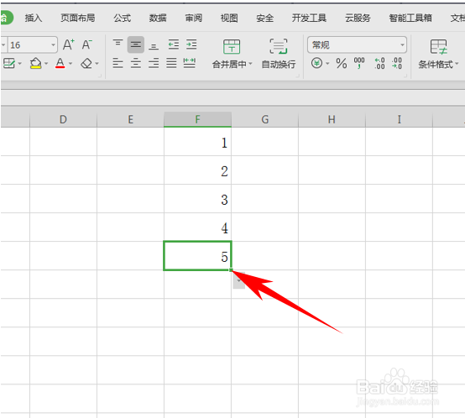Align text right horizontally

coord(154,63)
